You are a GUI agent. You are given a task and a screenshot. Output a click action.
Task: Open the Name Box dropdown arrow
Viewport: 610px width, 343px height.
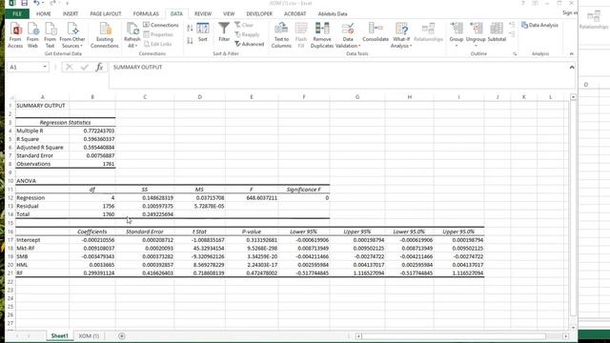click(x=45, y=67)
